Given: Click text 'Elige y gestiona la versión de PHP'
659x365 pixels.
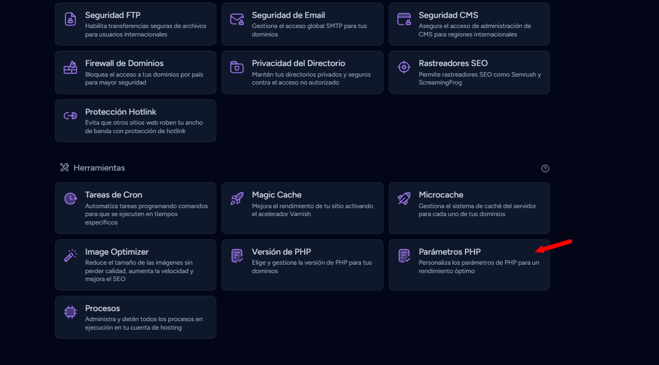Looking at the screenshot, I should coord(302,263).
